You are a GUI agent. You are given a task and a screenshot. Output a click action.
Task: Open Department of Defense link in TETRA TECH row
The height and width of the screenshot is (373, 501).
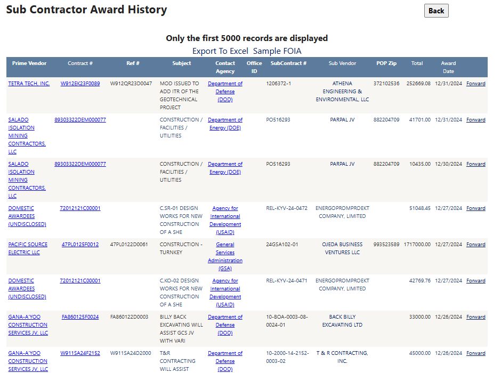[225, 91]
